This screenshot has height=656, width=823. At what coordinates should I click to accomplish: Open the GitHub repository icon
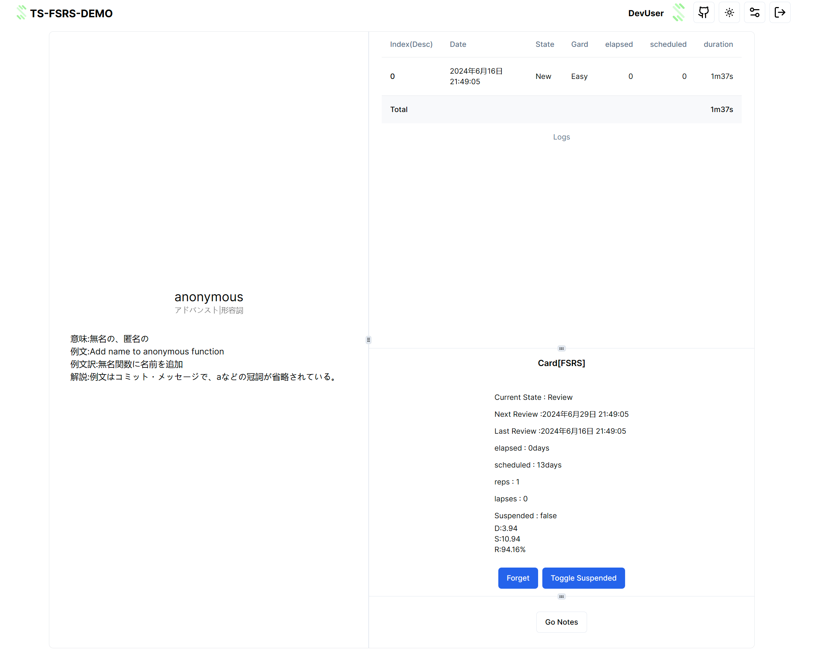tap(704, 13)
